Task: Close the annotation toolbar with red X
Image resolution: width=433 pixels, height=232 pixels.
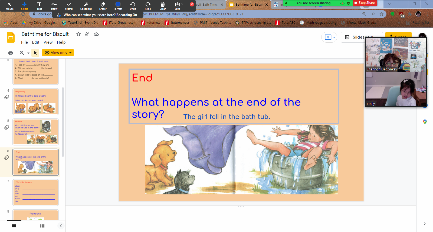Action: coord(192,4)
